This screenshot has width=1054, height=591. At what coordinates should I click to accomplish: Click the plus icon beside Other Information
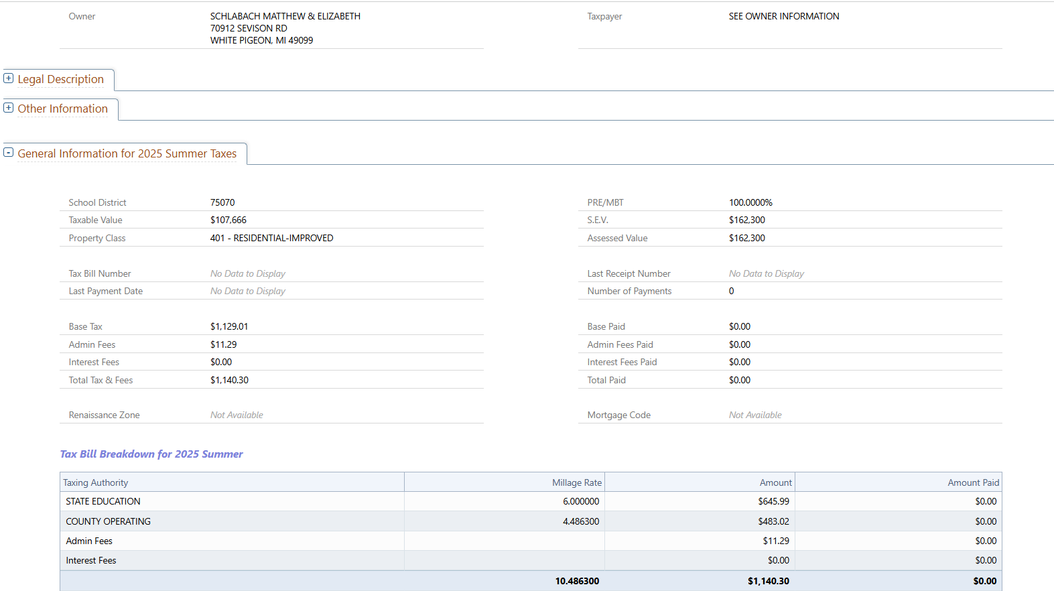(x=8, y=108)
